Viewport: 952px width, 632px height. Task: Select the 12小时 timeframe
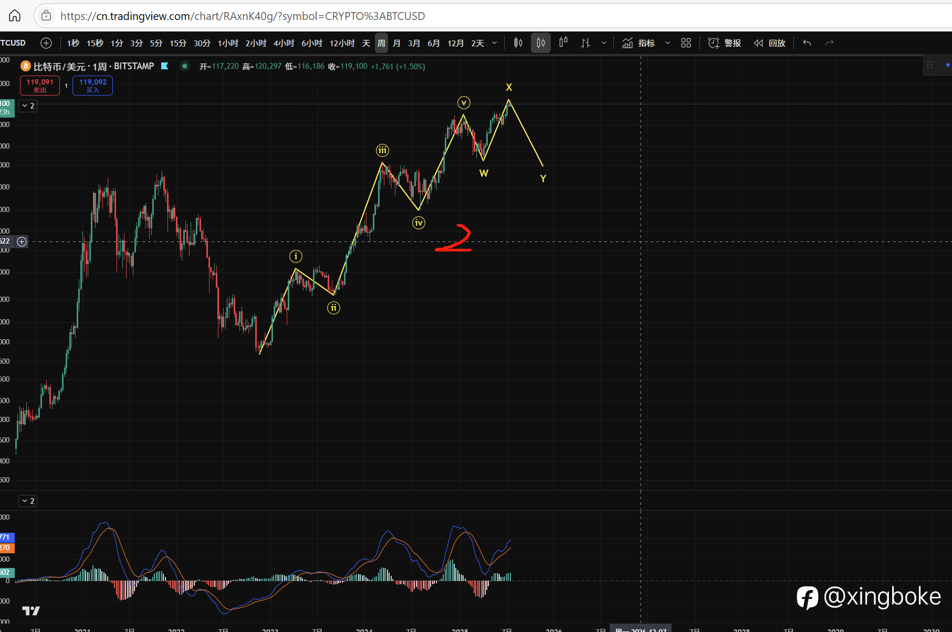click(342, 43)
